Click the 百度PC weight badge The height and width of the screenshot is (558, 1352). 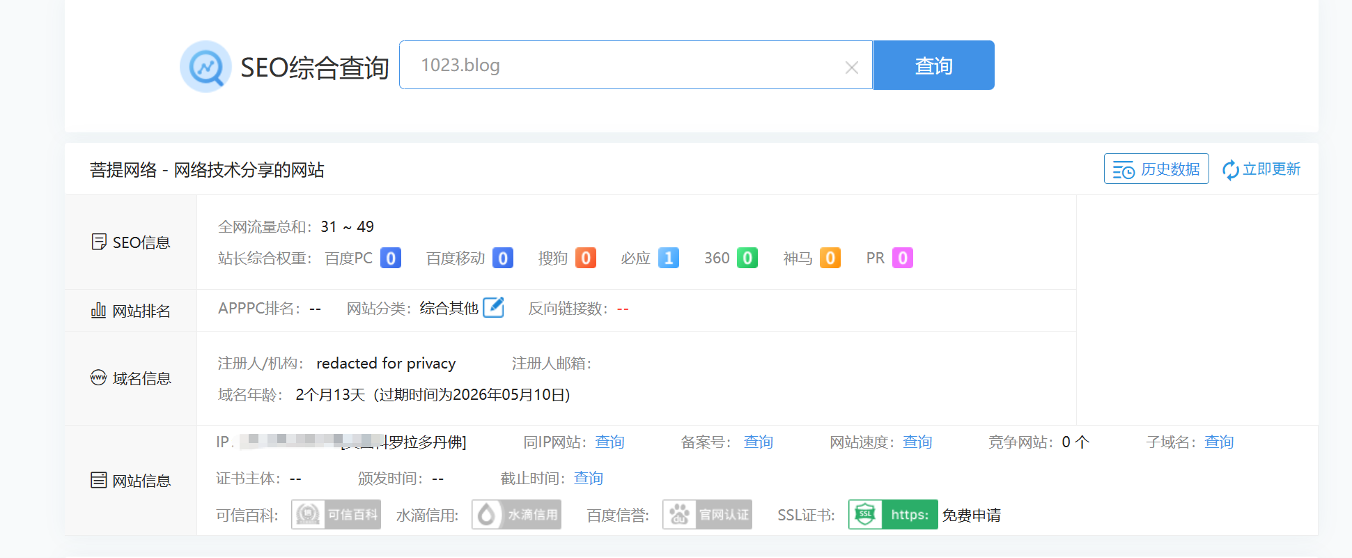pyautogui.click(x=391, y=258)
